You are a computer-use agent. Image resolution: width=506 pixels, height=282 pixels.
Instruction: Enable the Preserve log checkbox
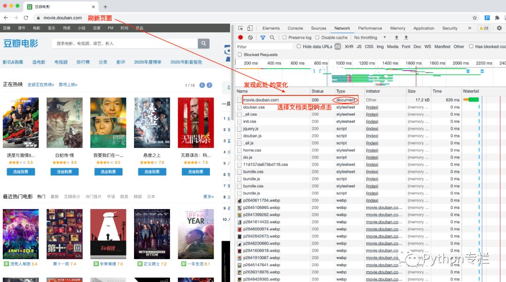point(284,37)
